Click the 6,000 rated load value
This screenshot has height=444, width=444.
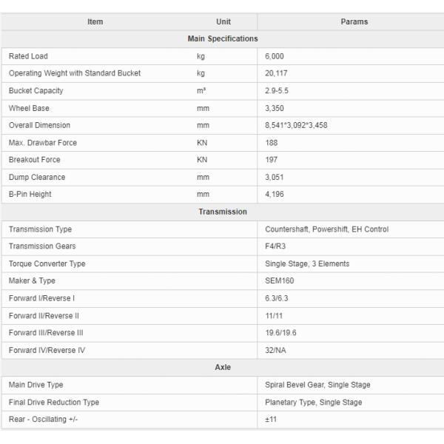point(275,56)
